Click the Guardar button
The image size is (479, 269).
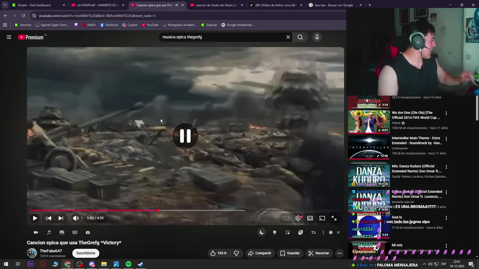290,253
